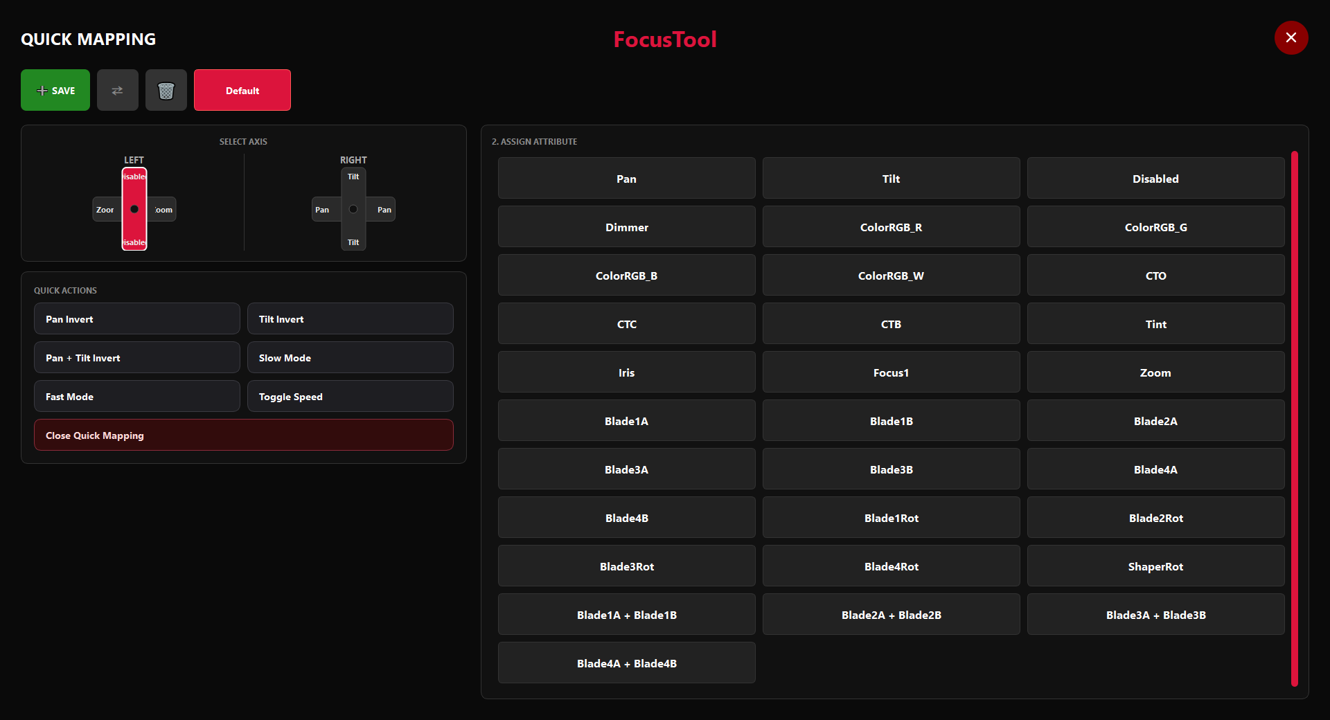The height and width of the screenshot is (720, 1330).
Task: Click the Pan + Tilt Invert action
Action: click(137, 357)
